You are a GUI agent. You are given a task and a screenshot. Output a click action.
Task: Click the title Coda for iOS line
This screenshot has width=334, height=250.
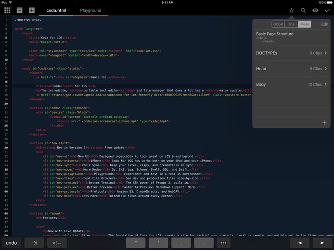(52, 37)
